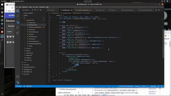The height and width of the screenshot is (96, 171).
Task: Switch to the Hosts.js tab
Action: click(52, 10)
